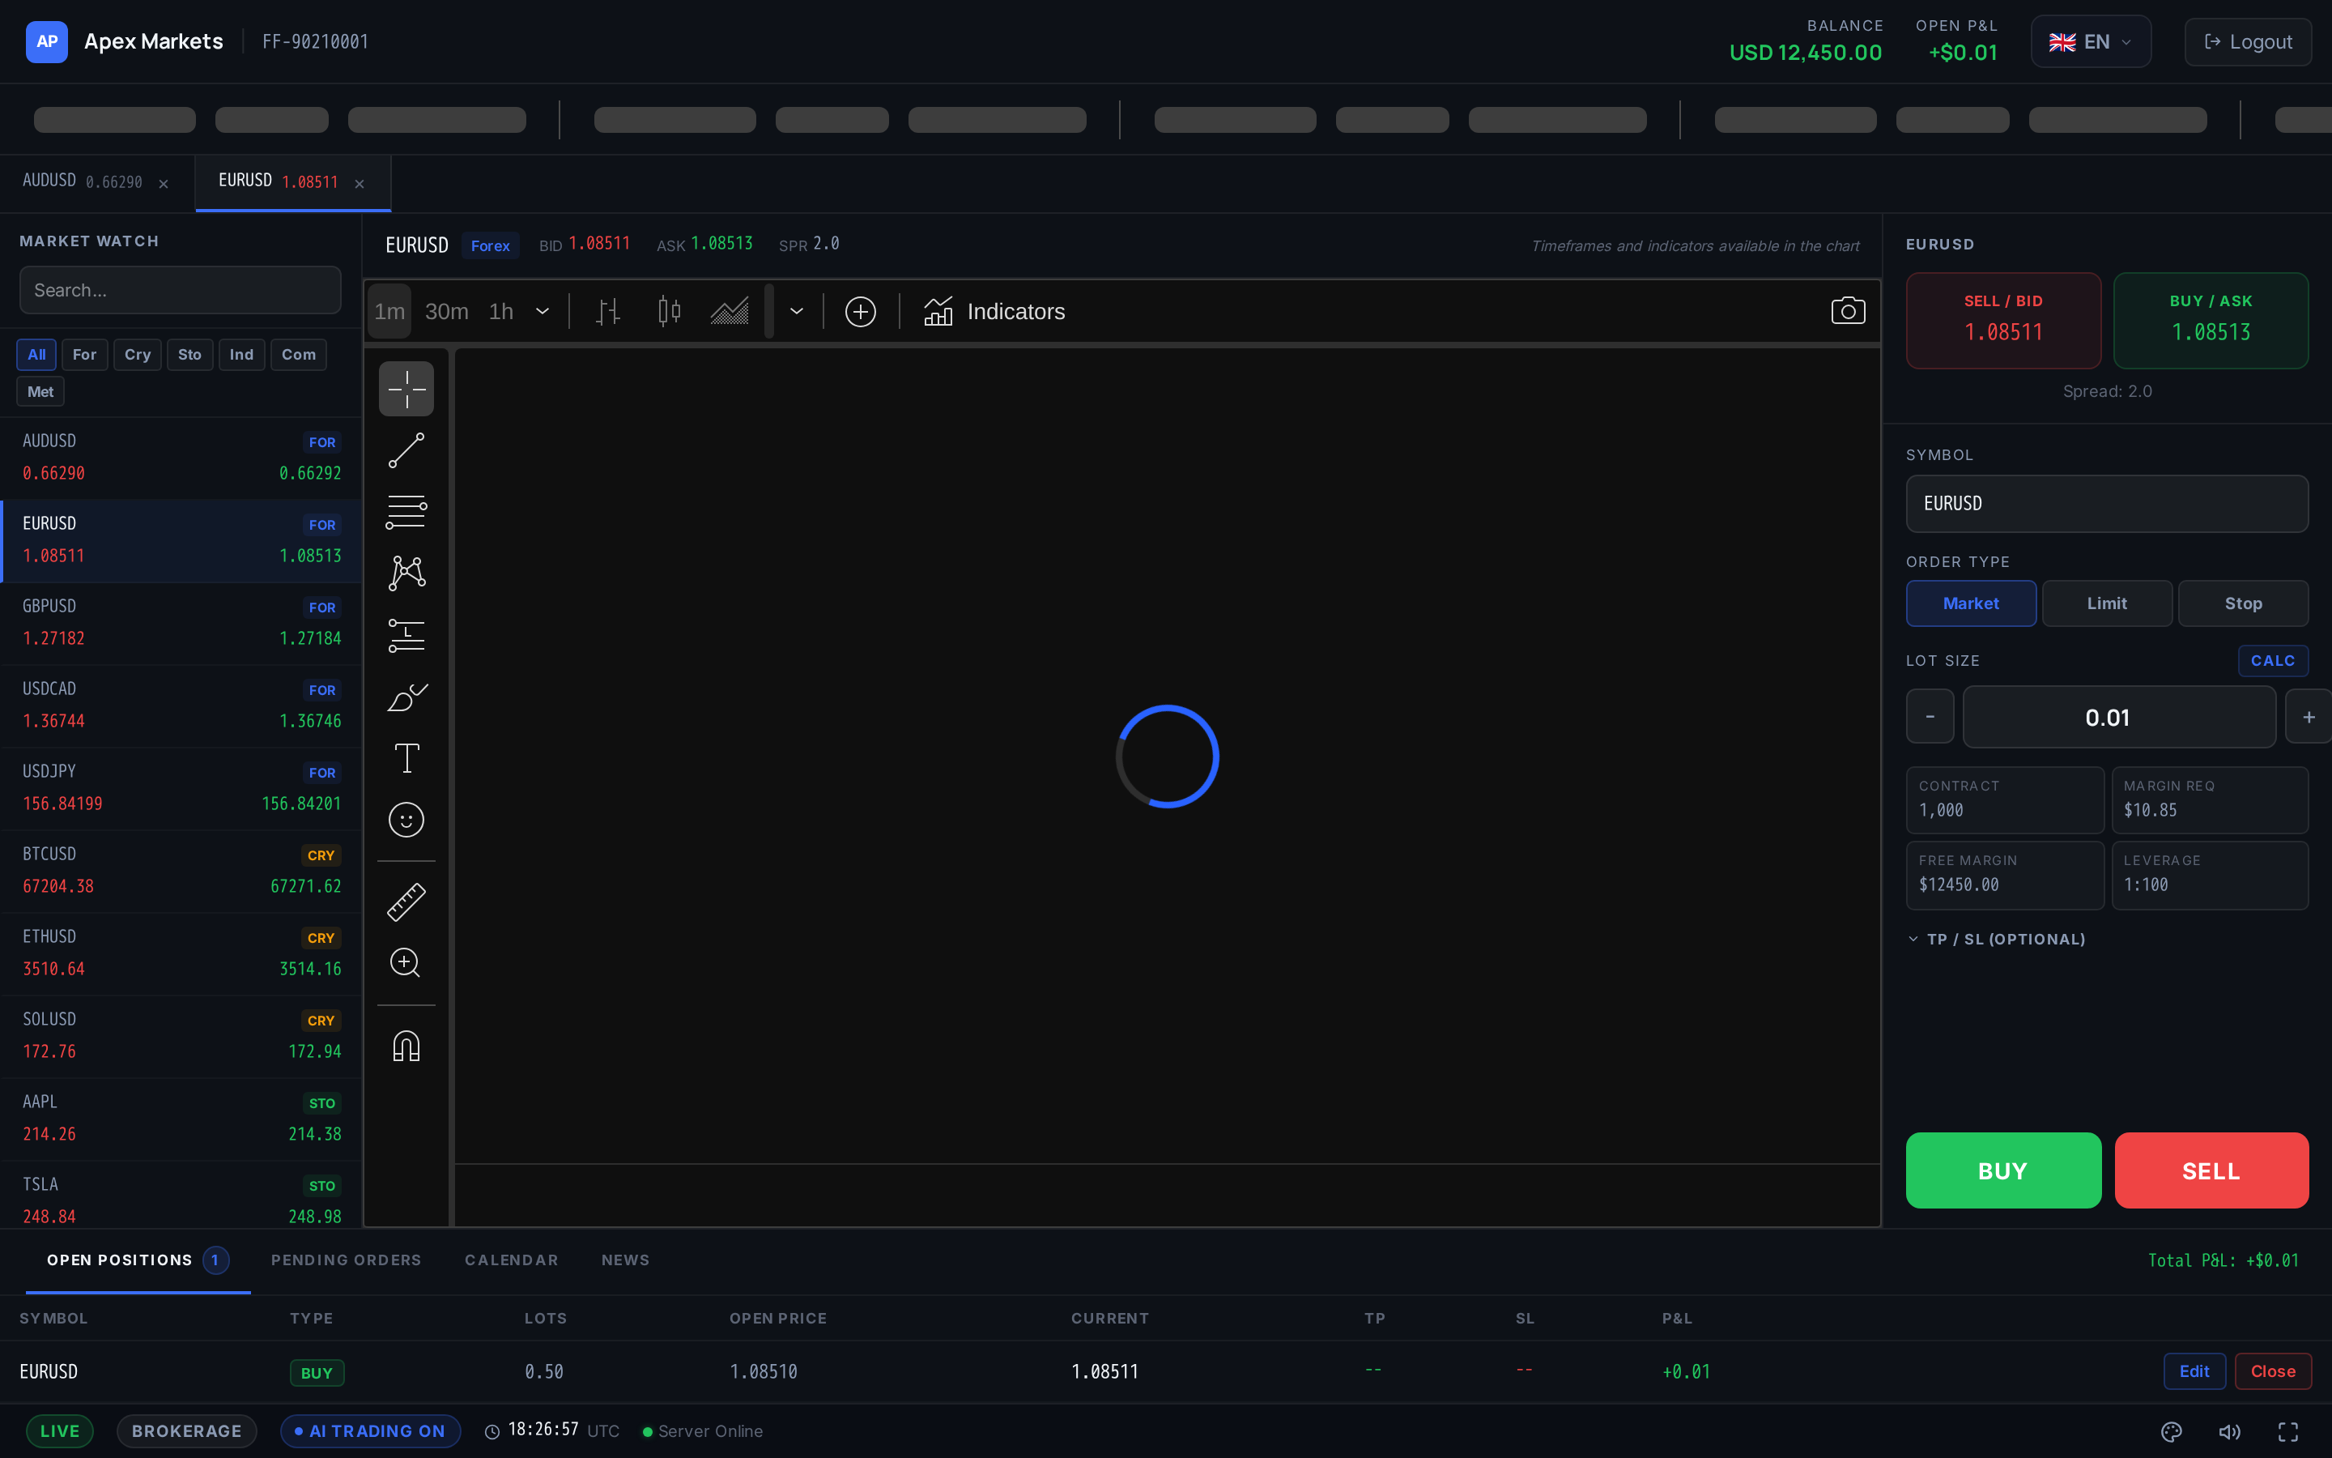Set the 1h timeframe

pos(501,312)
